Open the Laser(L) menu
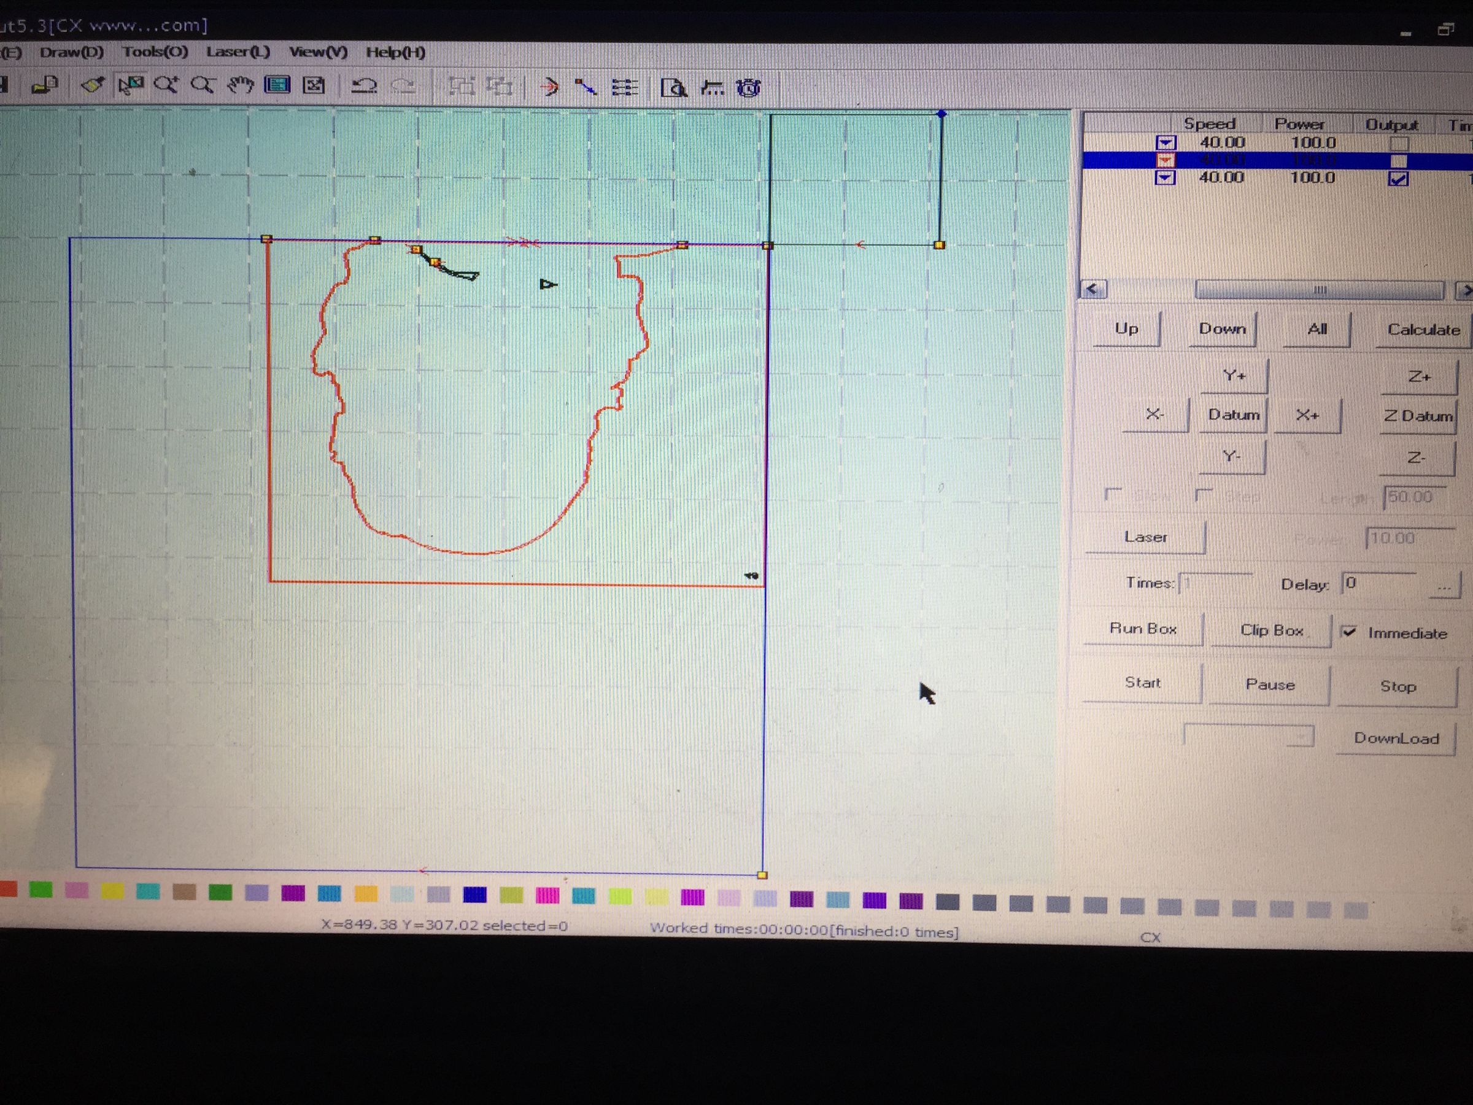 (238, 52)
